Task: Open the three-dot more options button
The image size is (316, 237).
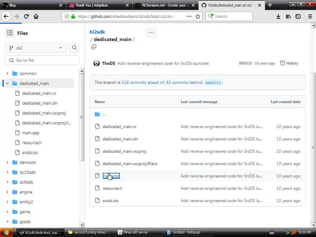Action: 151,33
